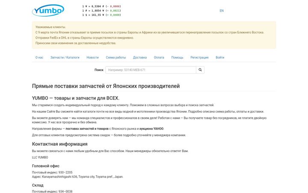Viewport: 308px width, 193px height.
Task: Switch language to EN
Action: tap(222, 11)
